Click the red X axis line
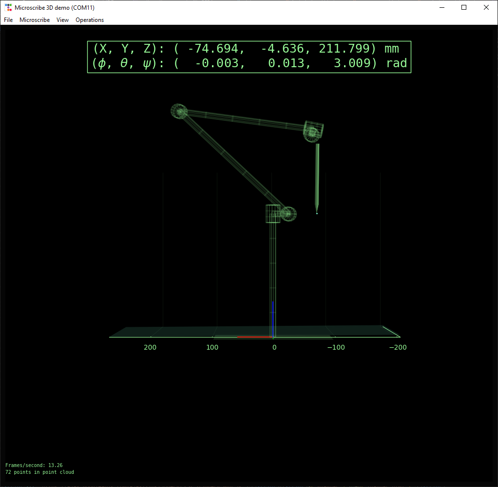The height and width of the screenshot is (487, 498). pos(255,337)
